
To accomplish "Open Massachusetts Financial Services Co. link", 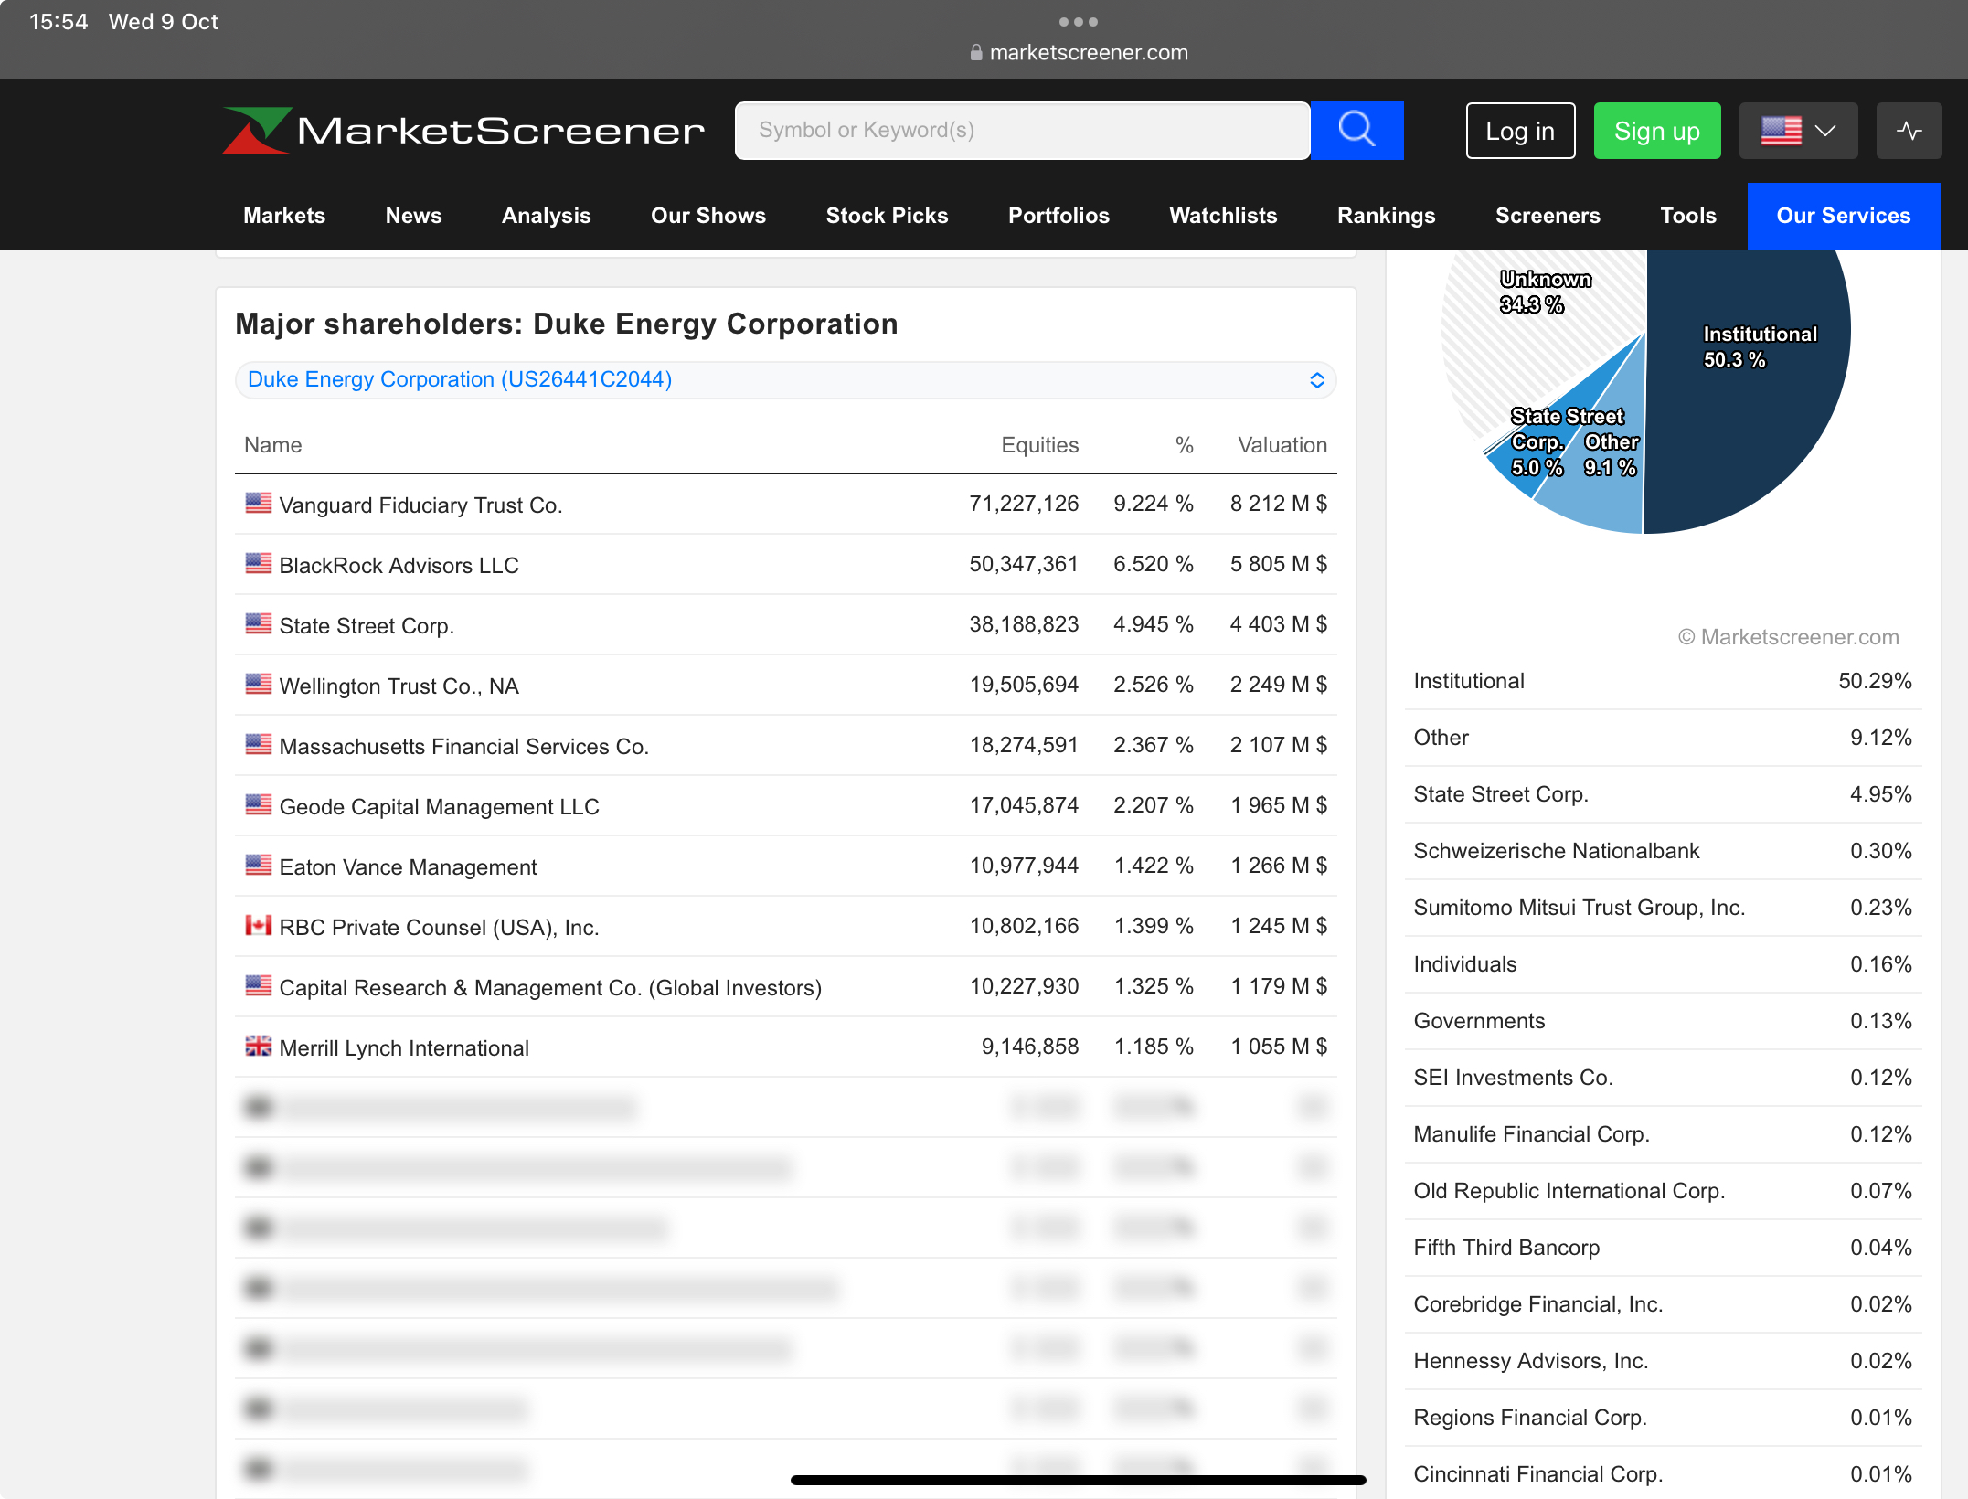I will click(x=463, y=746).
